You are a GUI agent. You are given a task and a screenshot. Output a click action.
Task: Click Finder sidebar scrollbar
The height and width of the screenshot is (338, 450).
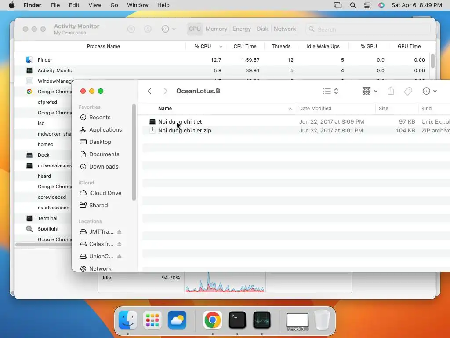pyautogui.click(x=134, y=152)
